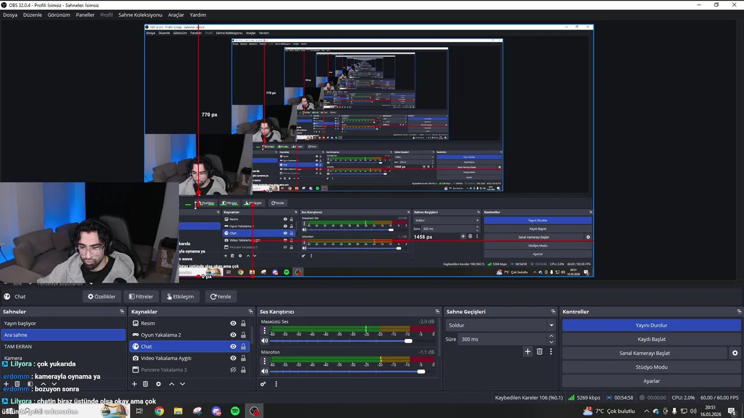This screenshot has height=418, width=744.
Task: Click the Özellikler button
Action: [102, 297]
